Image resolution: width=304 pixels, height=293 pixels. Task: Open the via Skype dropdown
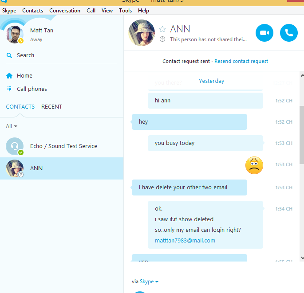point(149,281)
